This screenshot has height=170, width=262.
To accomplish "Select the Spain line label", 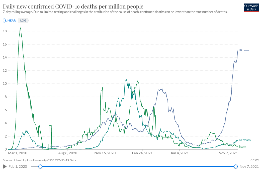I will point(242,146).
